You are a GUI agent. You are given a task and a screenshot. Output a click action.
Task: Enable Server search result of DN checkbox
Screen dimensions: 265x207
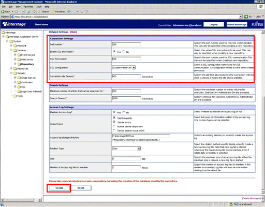[x=114, y=130]
